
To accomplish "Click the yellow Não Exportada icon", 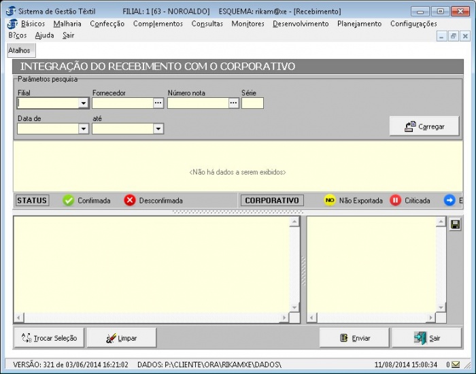I will click(330, 201).
